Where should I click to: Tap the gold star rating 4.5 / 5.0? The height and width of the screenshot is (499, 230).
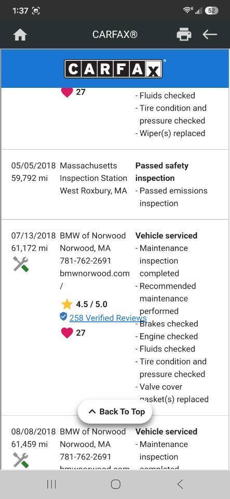[66, 304]
